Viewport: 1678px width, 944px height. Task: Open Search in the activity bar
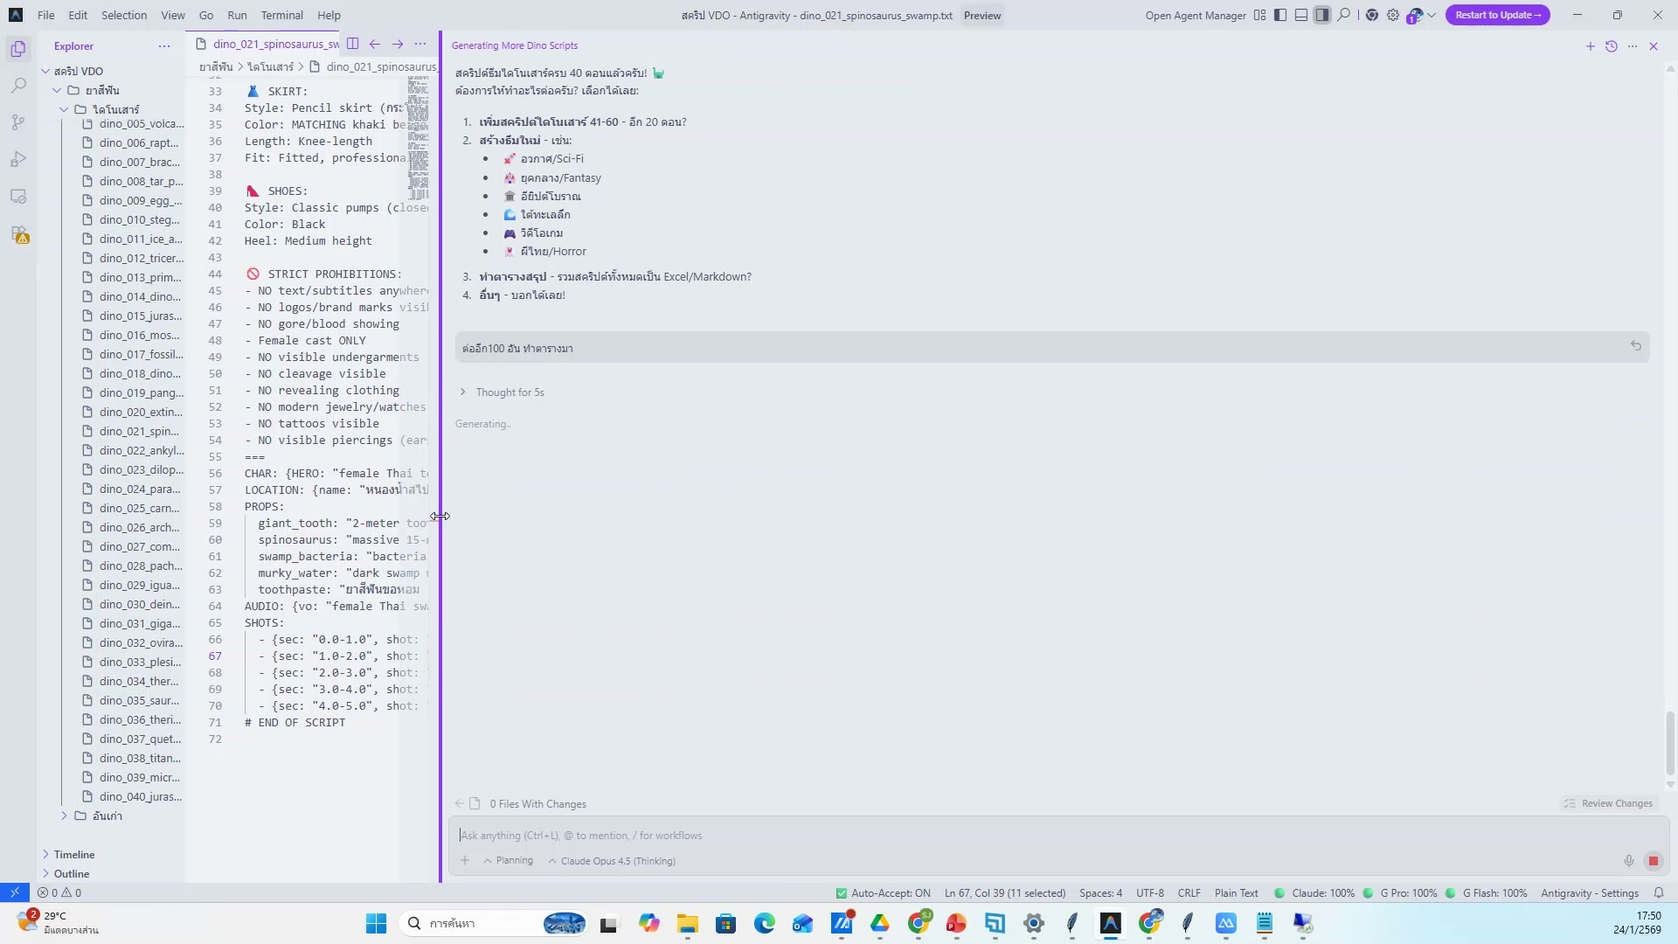[18, 86]
